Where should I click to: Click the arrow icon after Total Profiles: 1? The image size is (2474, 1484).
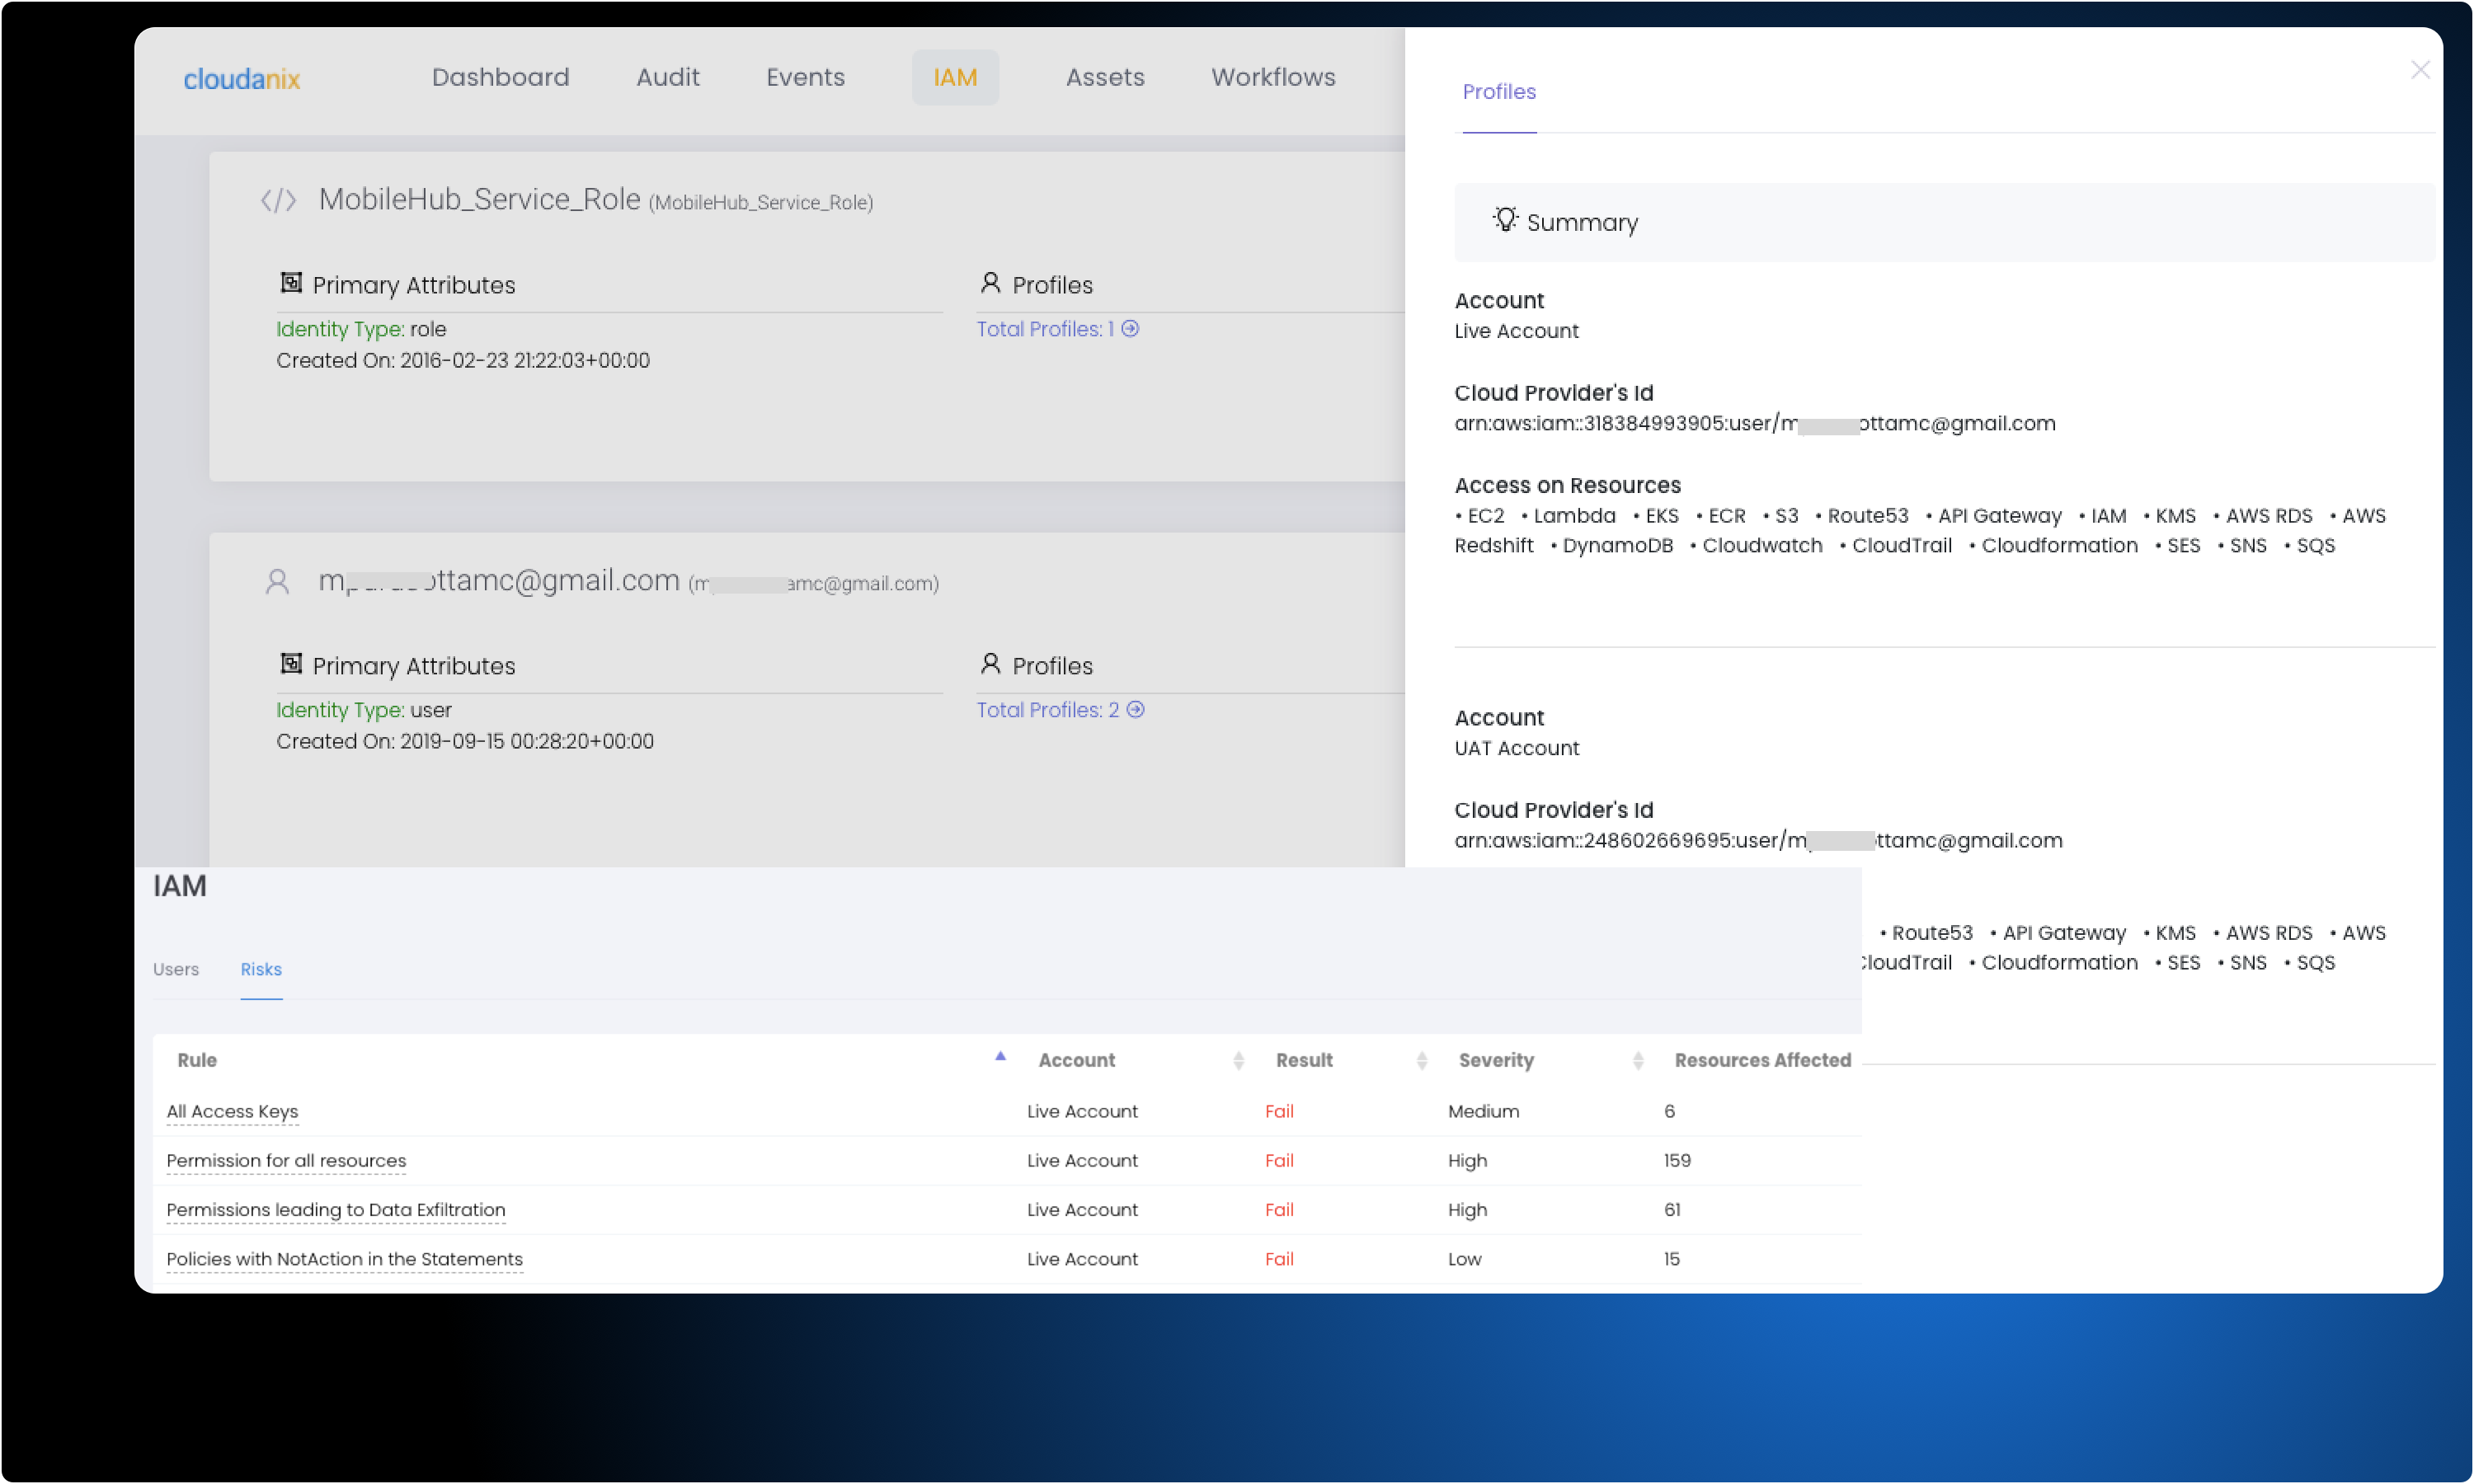[1130, 329]
